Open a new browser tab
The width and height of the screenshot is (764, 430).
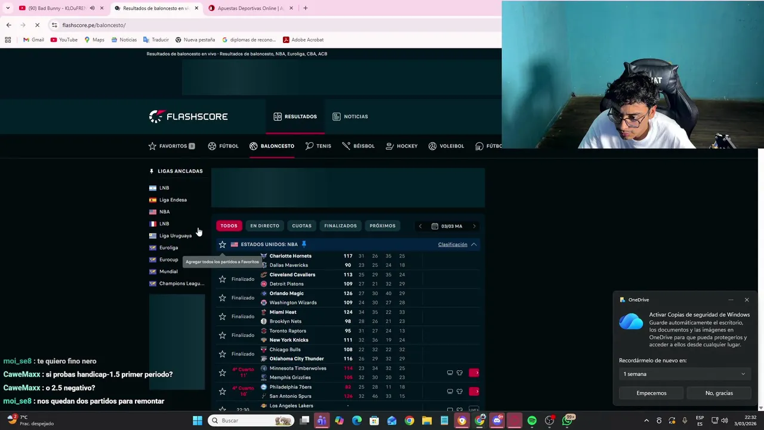click(x=305, y=8)
